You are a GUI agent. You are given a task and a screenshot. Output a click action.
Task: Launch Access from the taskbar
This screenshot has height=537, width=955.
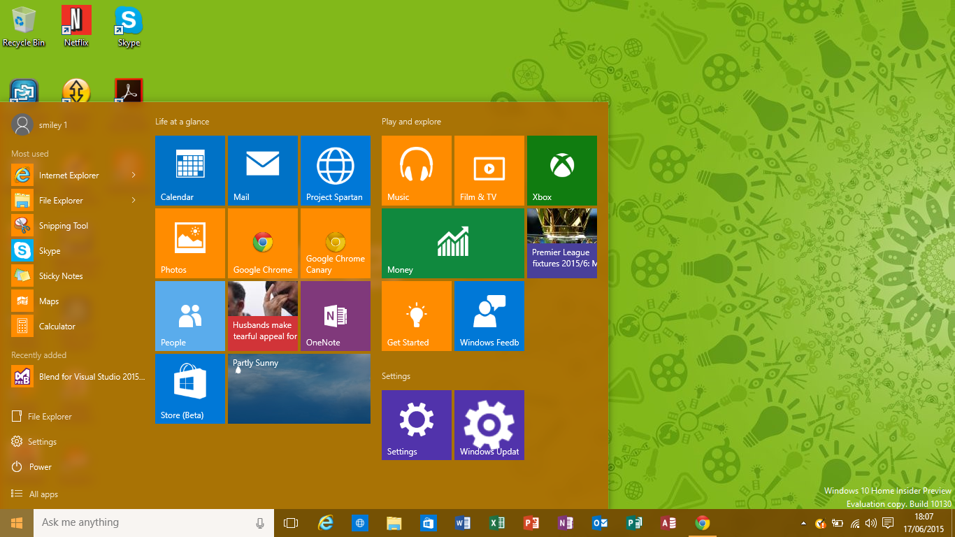click(x=668, y=523)
